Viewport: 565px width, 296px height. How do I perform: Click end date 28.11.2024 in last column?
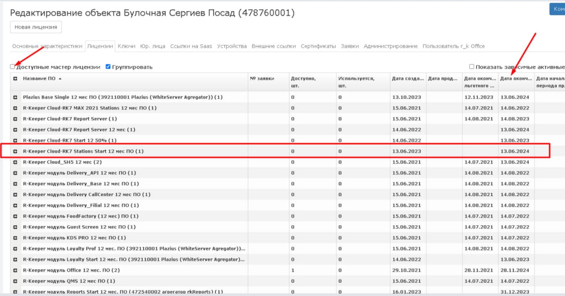pos(515,270)
